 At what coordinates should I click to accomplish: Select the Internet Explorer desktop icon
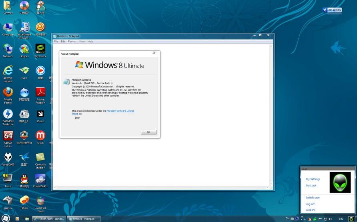tap(8, 71)
